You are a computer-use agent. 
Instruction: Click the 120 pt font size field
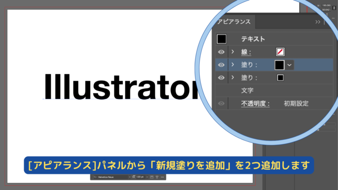point(141,177)
